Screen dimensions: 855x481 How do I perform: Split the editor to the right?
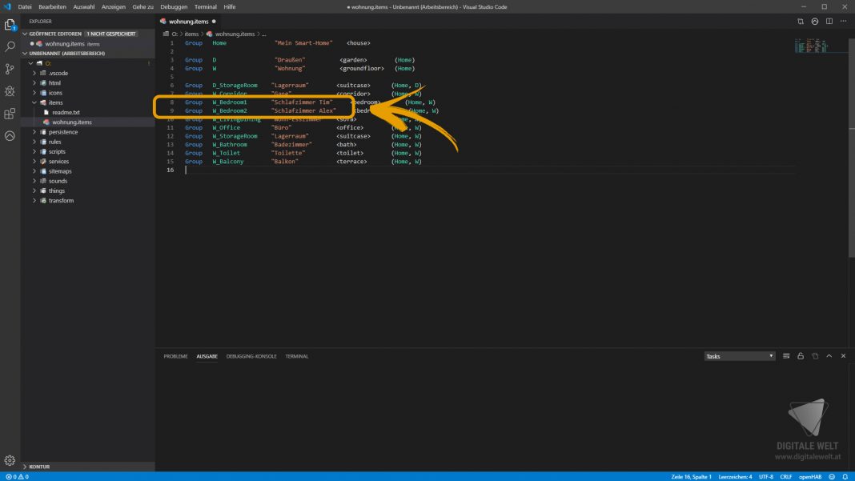point(830,22)
